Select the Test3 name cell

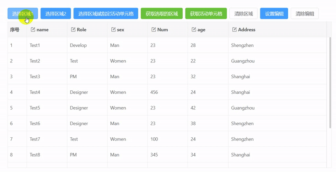47,77
